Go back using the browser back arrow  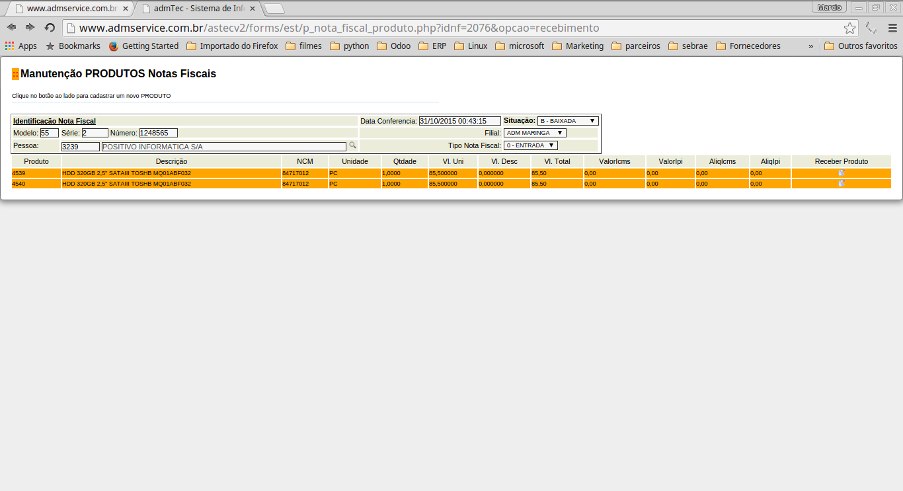(11, 28)
